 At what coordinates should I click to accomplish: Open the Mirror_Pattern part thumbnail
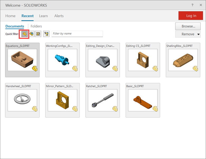[x=63, y=100]
